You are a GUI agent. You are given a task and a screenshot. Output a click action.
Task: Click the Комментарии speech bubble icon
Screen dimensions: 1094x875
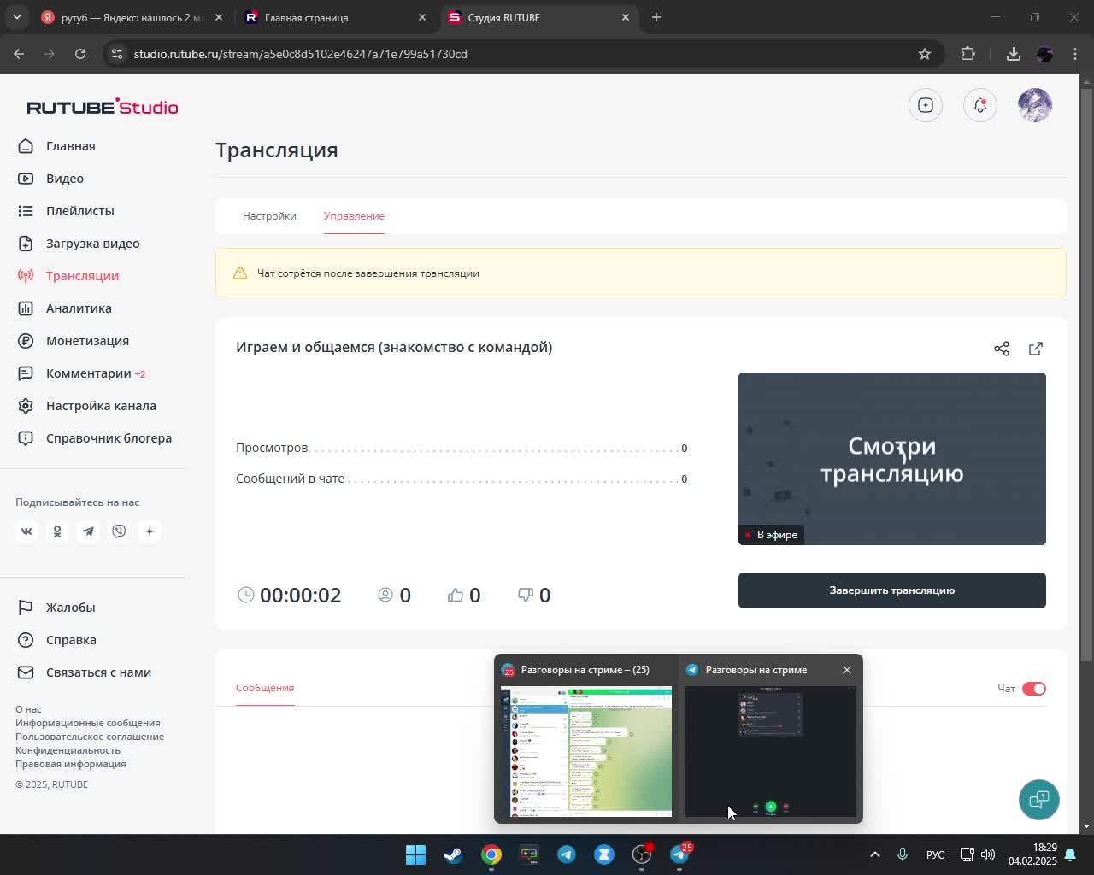[26, 373]
